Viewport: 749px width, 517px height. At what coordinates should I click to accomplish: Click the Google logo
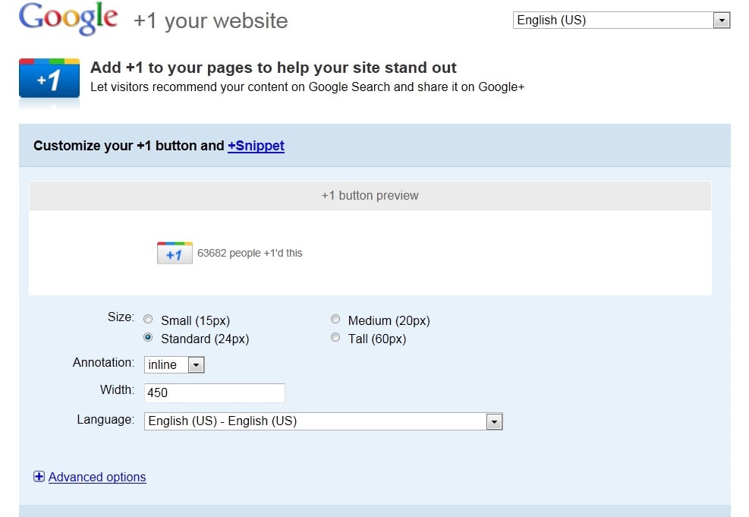(x=67, y=19)
